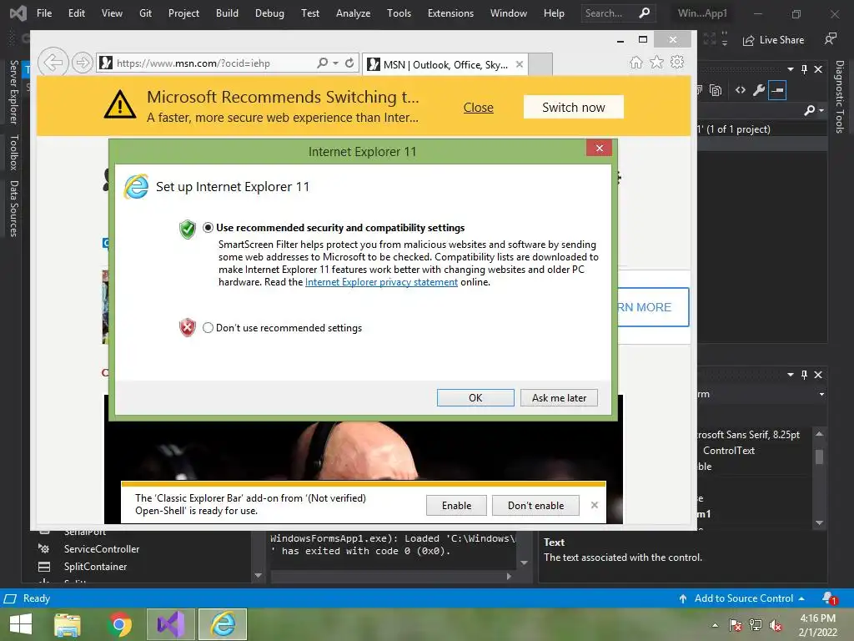Select Use recommended security settings radio
The width and height of the screenshot is (854, 641).
coord(208,227)
